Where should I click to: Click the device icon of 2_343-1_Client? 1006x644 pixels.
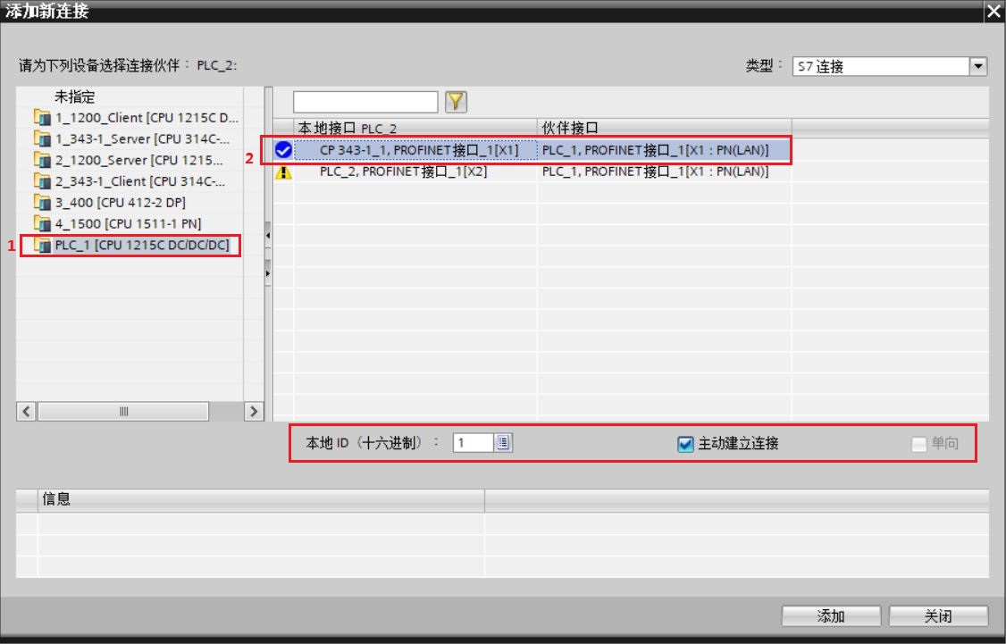[42, 181]
